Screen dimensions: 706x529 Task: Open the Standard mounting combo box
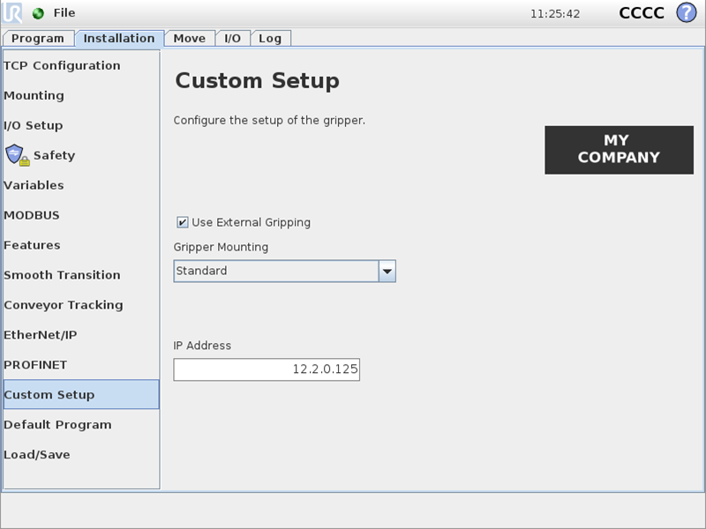[x=284, y=272]
